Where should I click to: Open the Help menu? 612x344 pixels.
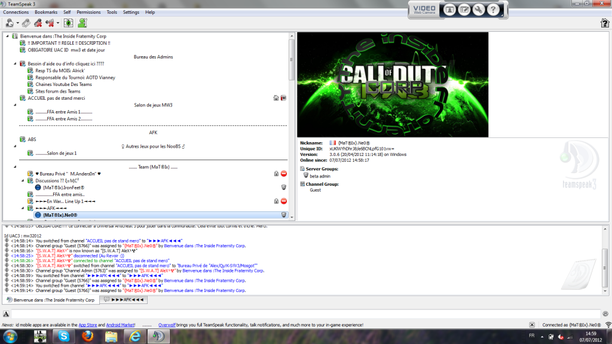pyautogui.click(x=150, y=12)
